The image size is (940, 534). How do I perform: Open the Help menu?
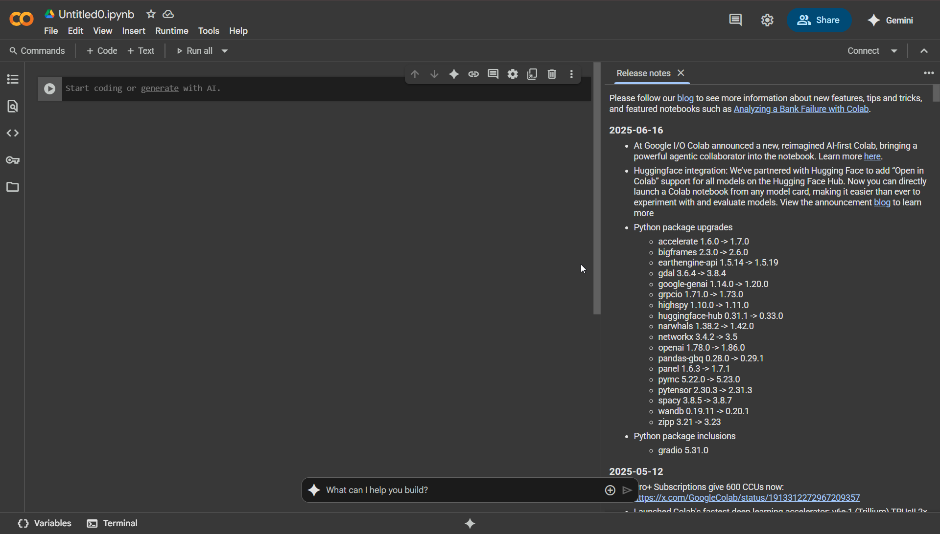238,31
